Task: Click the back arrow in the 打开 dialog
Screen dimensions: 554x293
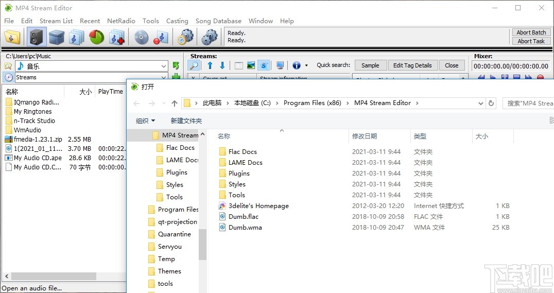Action: (x=137, y=103)
